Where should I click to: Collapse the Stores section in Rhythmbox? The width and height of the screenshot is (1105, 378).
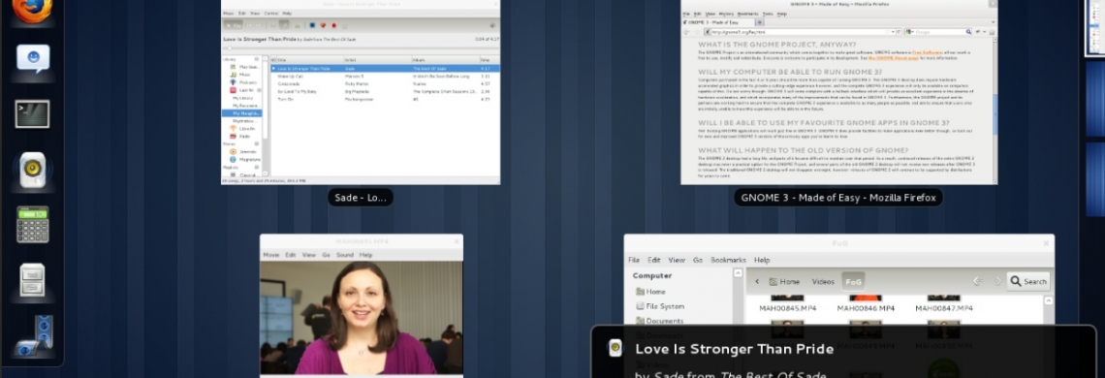pyautogui.click(x=257, y=143)
